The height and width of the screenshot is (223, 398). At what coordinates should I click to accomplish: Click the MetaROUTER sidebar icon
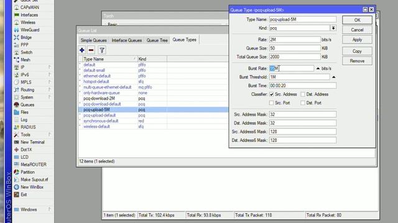17,165
